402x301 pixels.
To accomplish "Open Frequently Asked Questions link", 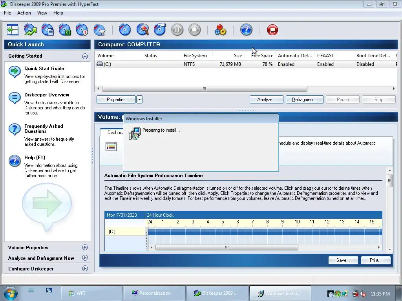I will point(44,129).
